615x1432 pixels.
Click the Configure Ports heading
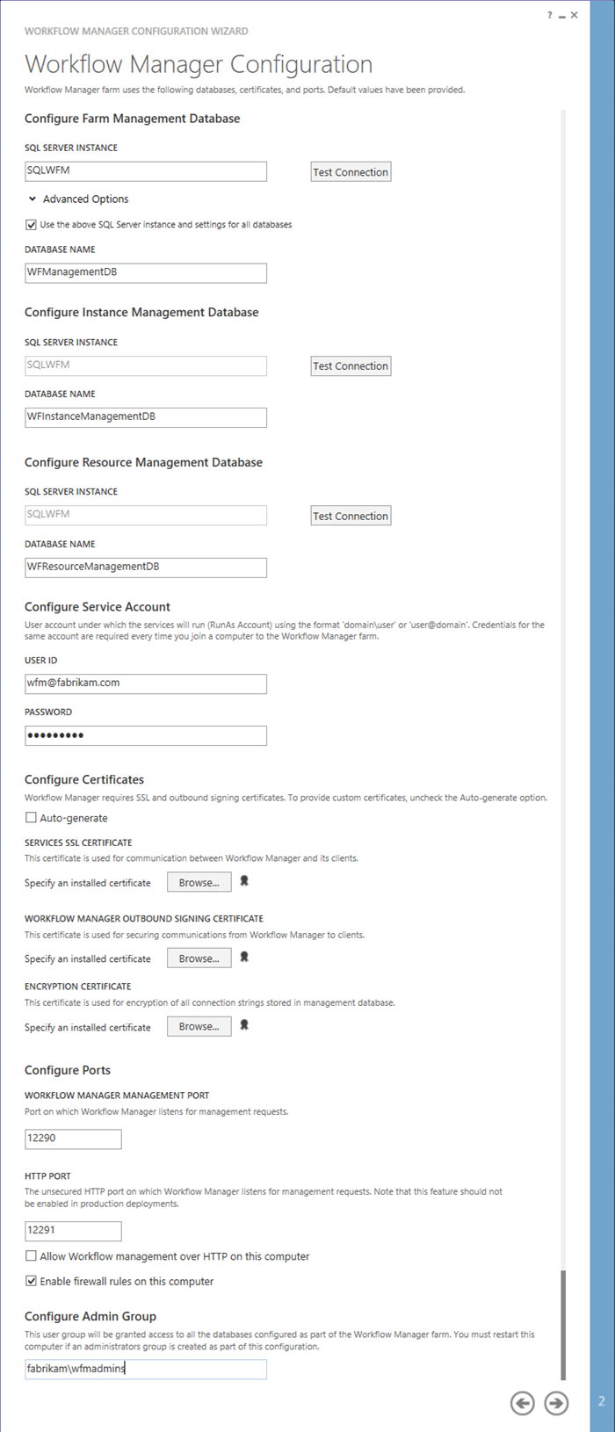[68, 1070]
